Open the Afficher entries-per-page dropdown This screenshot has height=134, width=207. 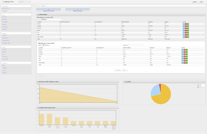(x=43, y=45)
